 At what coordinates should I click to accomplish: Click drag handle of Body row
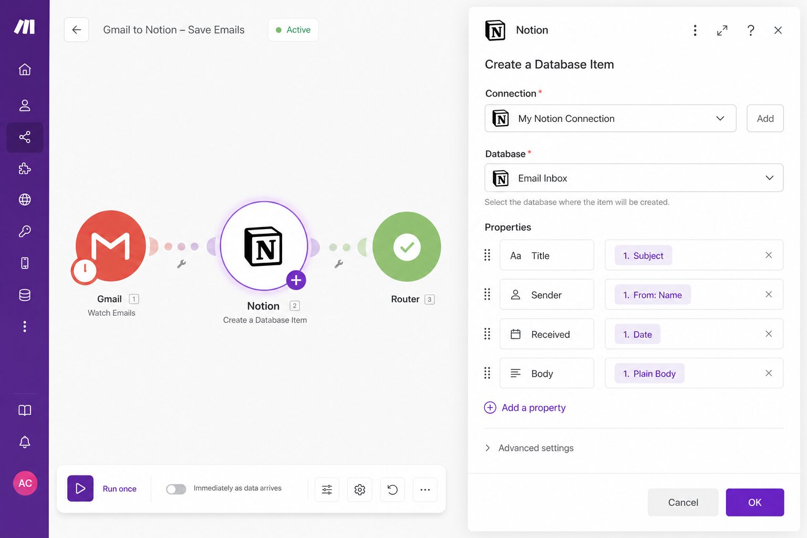click(x=487, y=373)
